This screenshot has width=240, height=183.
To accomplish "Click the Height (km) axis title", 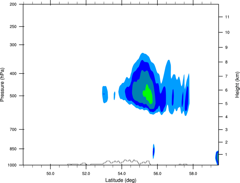I will 237,84.
